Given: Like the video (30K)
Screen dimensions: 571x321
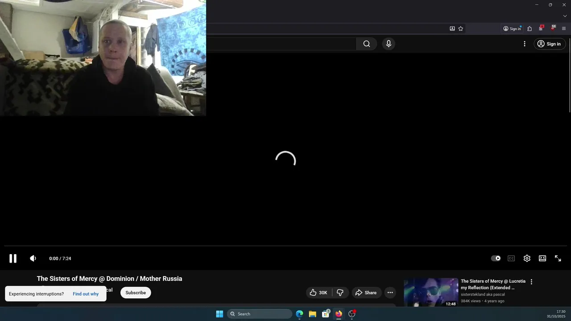Looking at the screenshot, I should (x=319, y=292).
